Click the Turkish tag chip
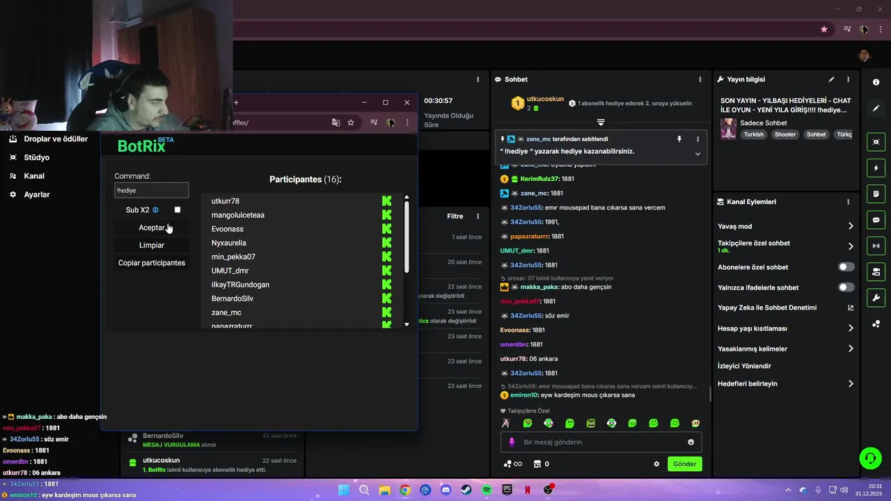This screenshot has height=501, width=891. coord(753,134)
